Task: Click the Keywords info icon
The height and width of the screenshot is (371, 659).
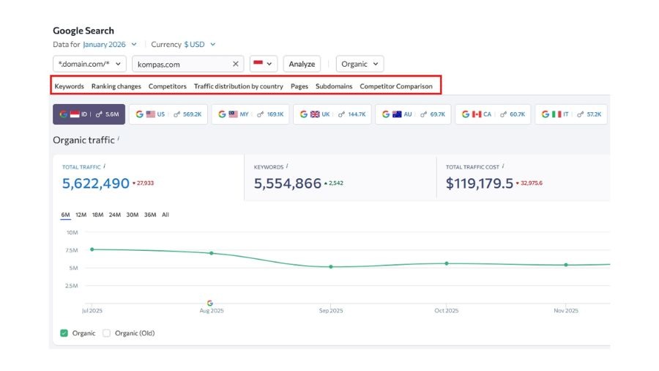Action: click(287, 166)
